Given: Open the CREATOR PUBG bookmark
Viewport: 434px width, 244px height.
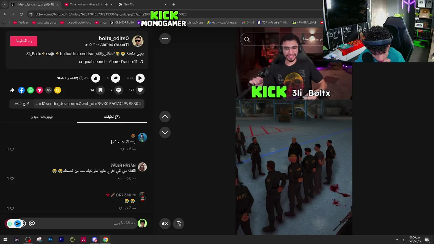Looking at the screenshot, I should tap(122, 23).
